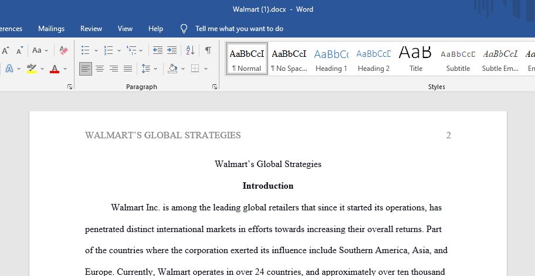This screenshot has height=276, width=535.
Task: Toggle Align Left paragraph alignment
Action: click(85, 69)
